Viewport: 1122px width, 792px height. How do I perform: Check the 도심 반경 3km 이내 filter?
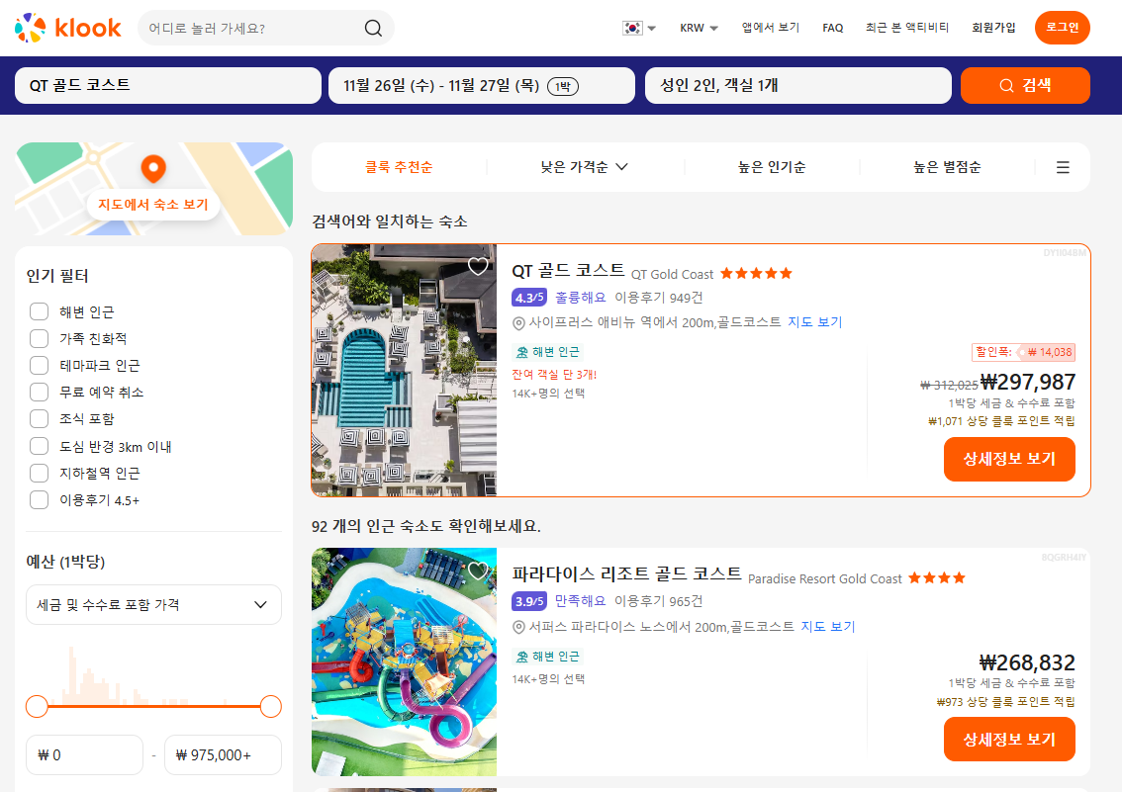[39, 446]
